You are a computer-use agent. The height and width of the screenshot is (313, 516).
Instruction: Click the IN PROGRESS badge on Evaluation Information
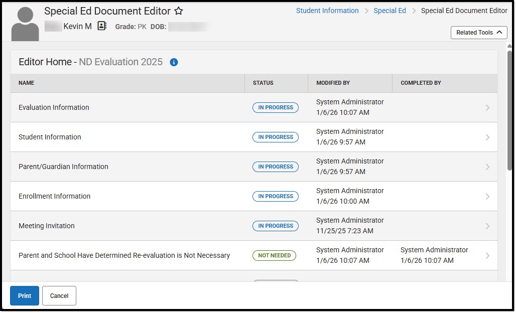point(275,107)
